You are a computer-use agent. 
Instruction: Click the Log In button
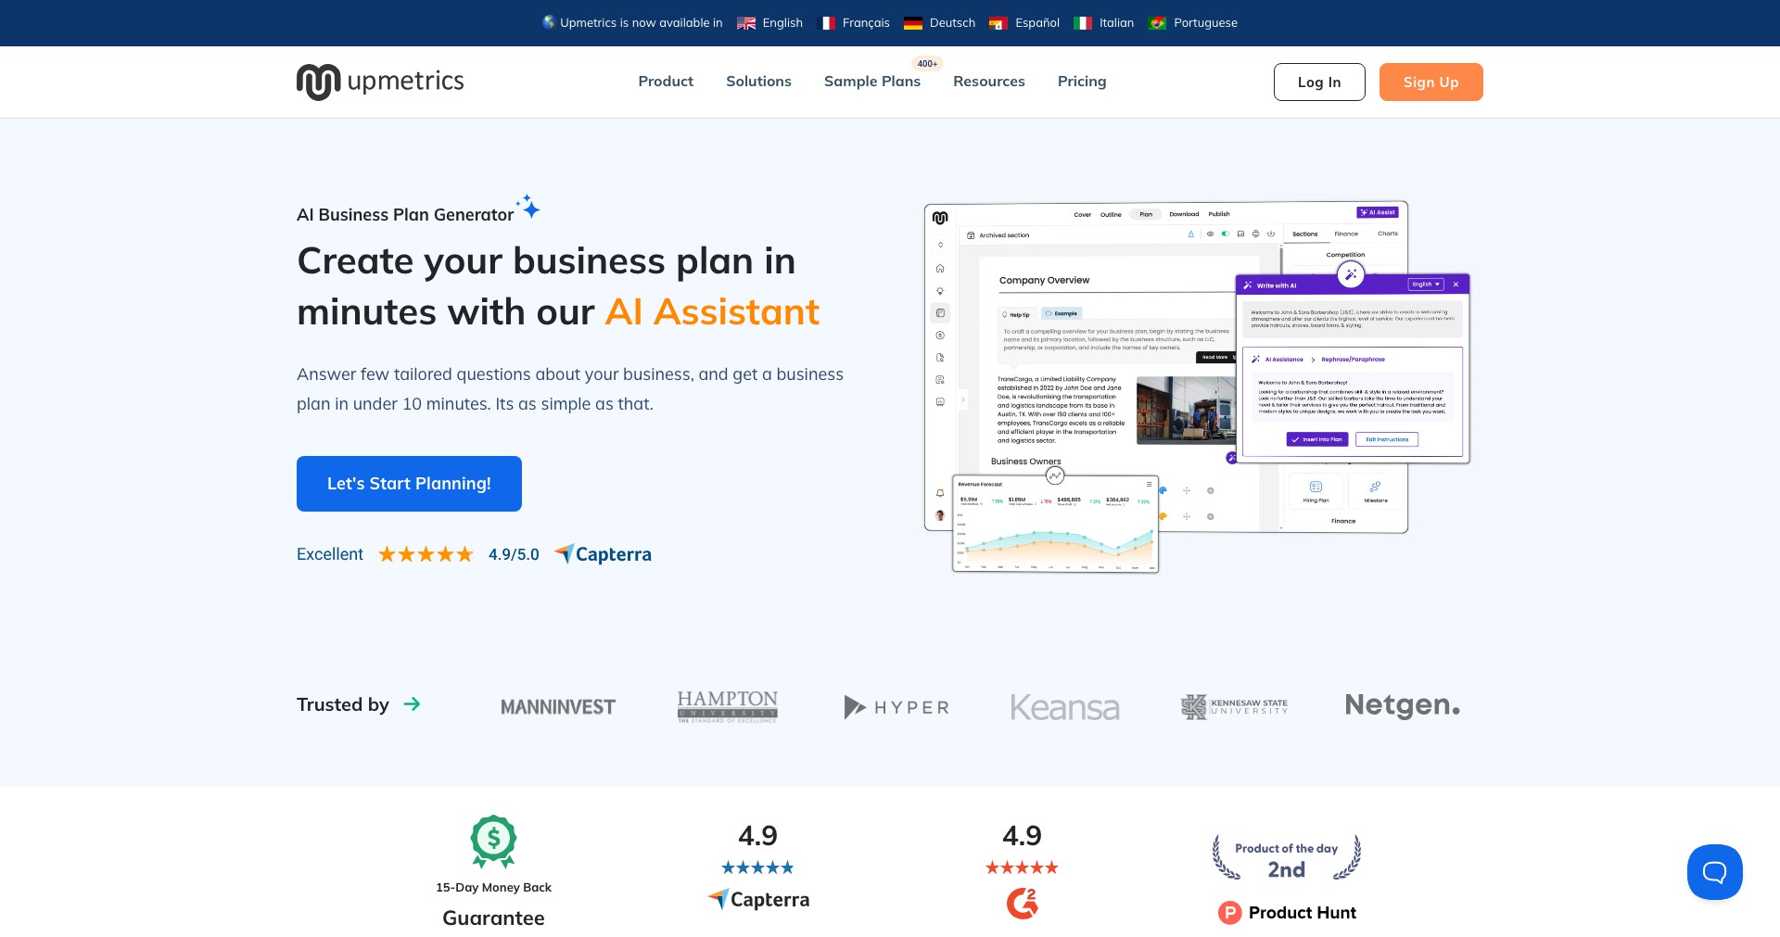point(1319,82)
